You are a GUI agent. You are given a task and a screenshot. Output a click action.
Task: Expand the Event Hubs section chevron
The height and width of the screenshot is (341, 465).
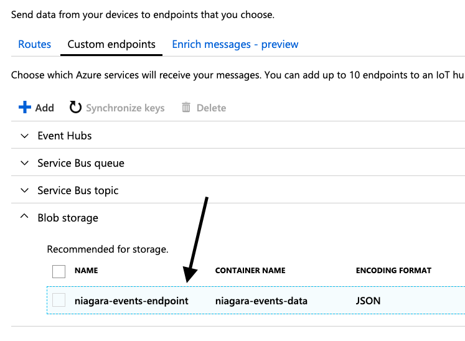point(24,136)
